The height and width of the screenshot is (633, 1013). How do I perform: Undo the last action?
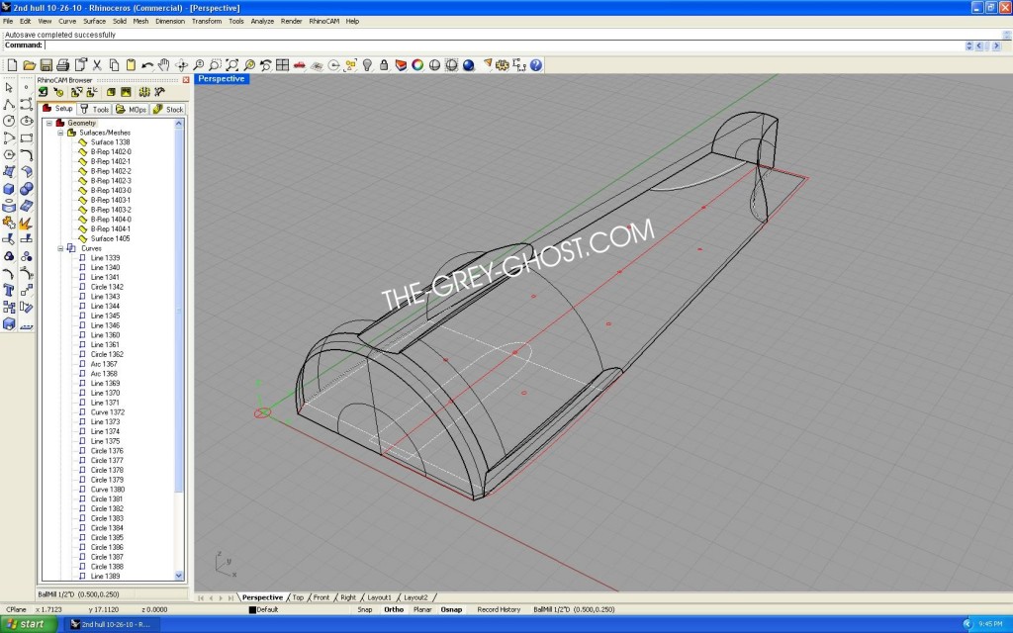pyautogui.click(x=147, y=65)
